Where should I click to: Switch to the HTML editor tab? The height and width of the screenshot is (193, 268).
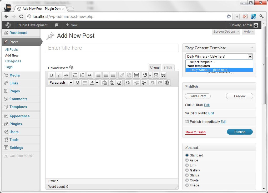click(x=168, y=68)
